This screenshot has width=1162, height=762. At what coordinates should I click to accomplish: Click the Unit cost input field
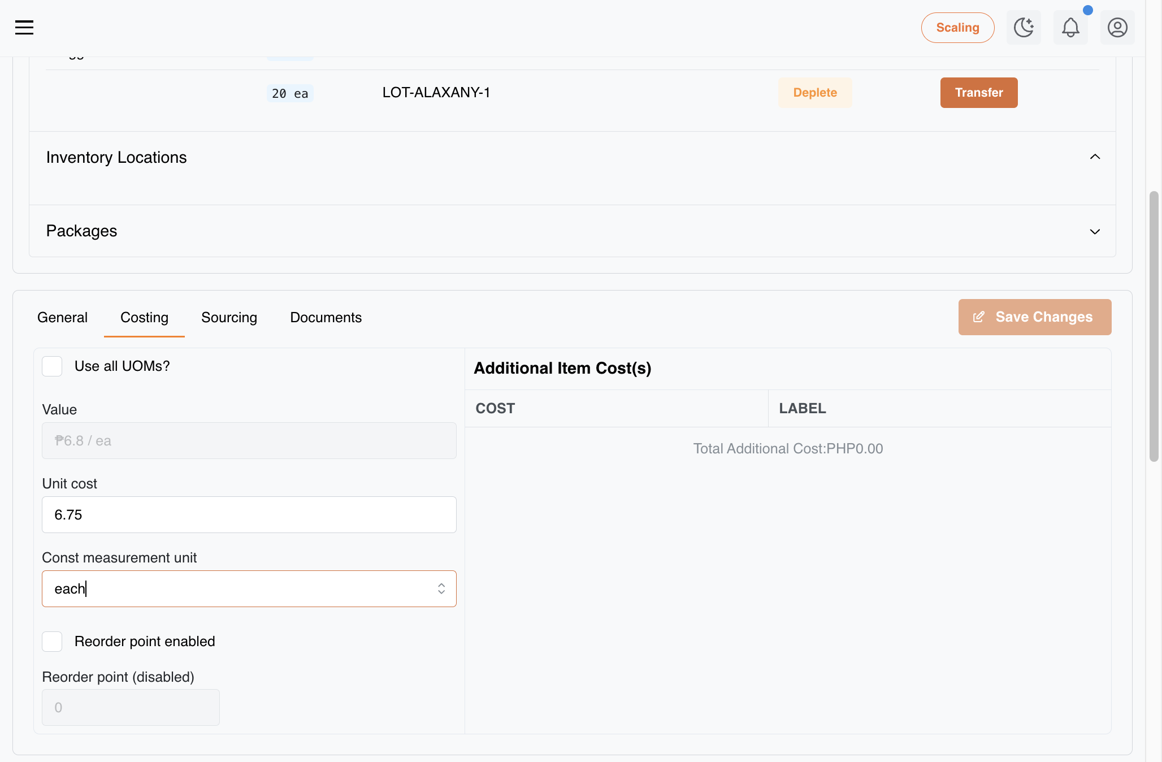(x=249, y=515)
